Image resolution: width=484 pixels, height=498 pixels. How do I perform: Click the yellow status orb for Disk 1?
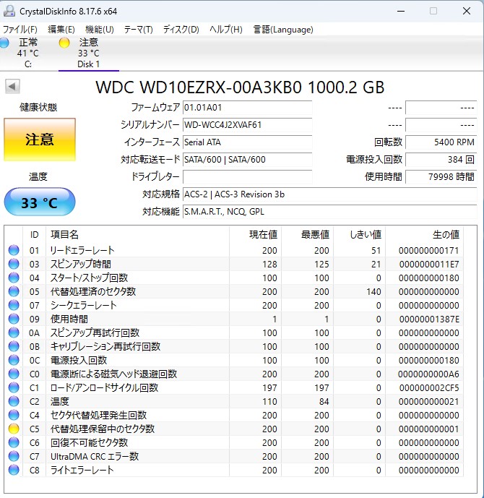(x=64, y=43)
